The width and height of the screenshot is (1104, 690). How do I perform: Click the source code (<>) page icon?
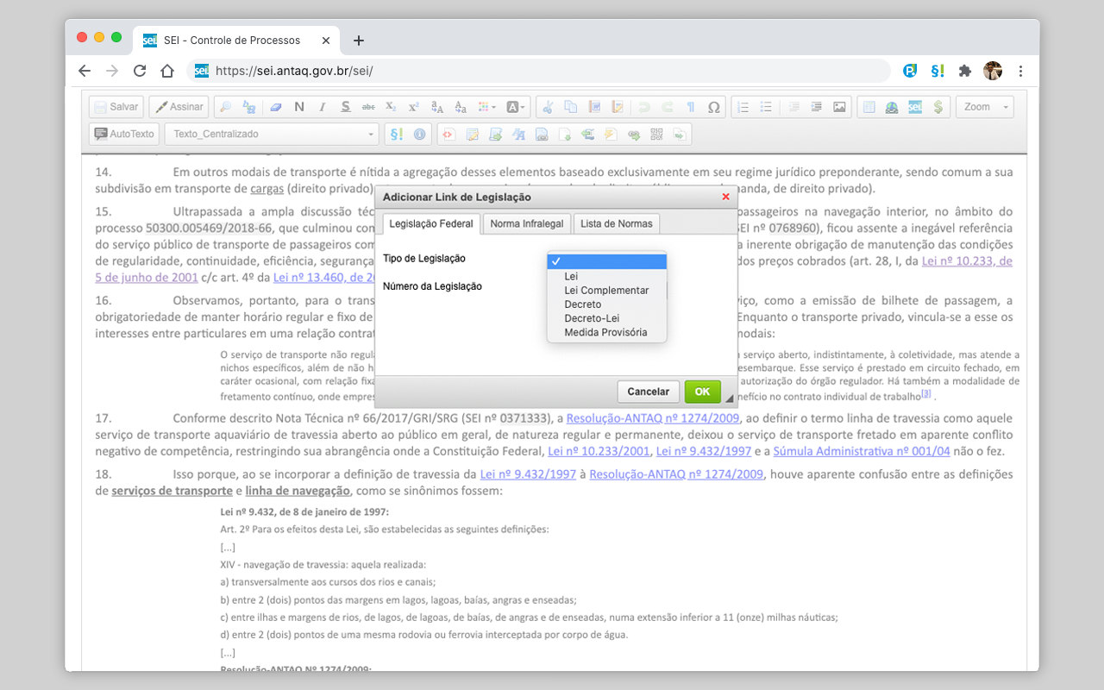tap(448, 134)
